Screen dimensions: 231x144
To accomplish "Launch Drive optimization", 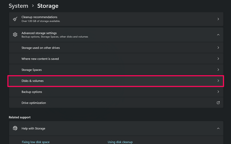I will click(34, 103).
